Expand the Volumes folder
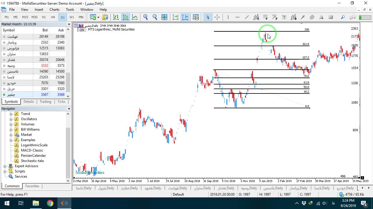This screenshot has height=209, width=373. [x=11, y=124]
